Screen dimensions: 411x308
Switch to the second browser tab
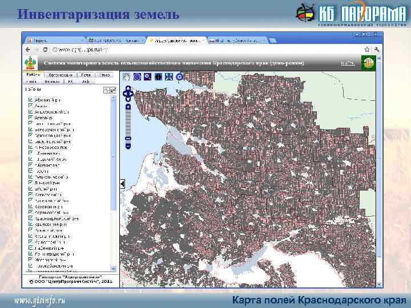pos(115,40)
